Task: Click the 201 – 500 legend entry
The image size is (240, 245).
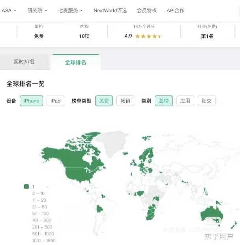Action: (42, 227)
